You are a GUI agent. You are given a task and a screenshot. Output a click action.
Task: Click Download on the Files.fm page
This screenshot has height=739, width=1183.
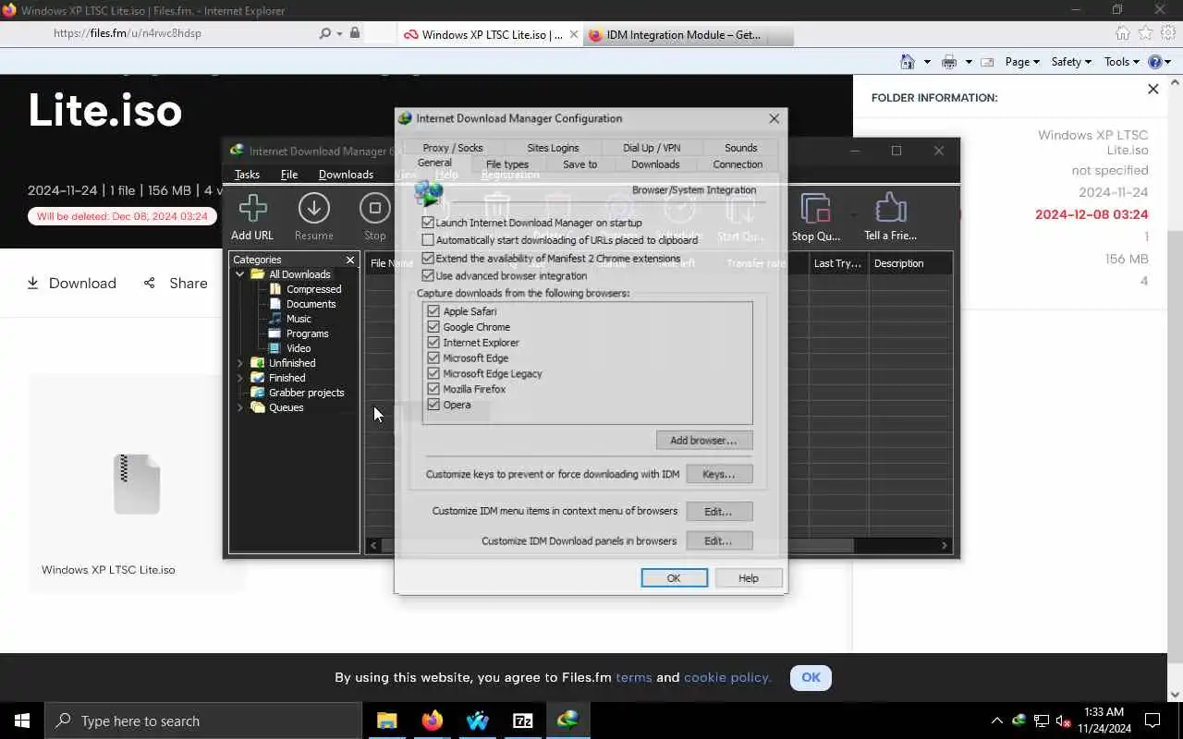[x=71, y=284]
